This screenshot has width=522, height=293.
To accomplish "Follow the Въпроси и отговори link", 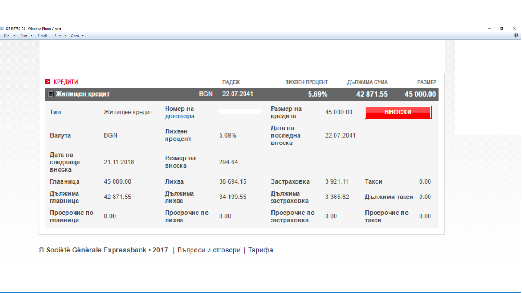I will 209,250.
